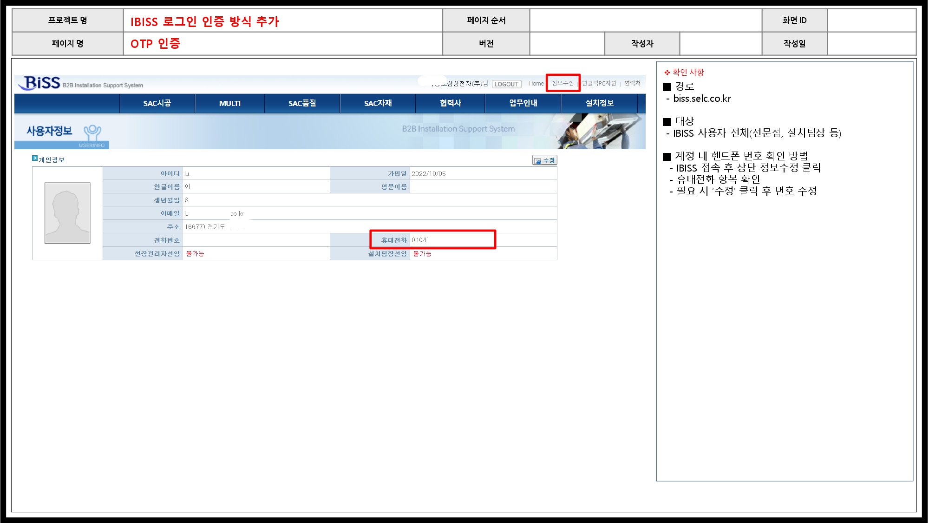Image resolution: width=929 pixels, height=523 pixels.
Task: Open the Home link
Action: point(536,84)
